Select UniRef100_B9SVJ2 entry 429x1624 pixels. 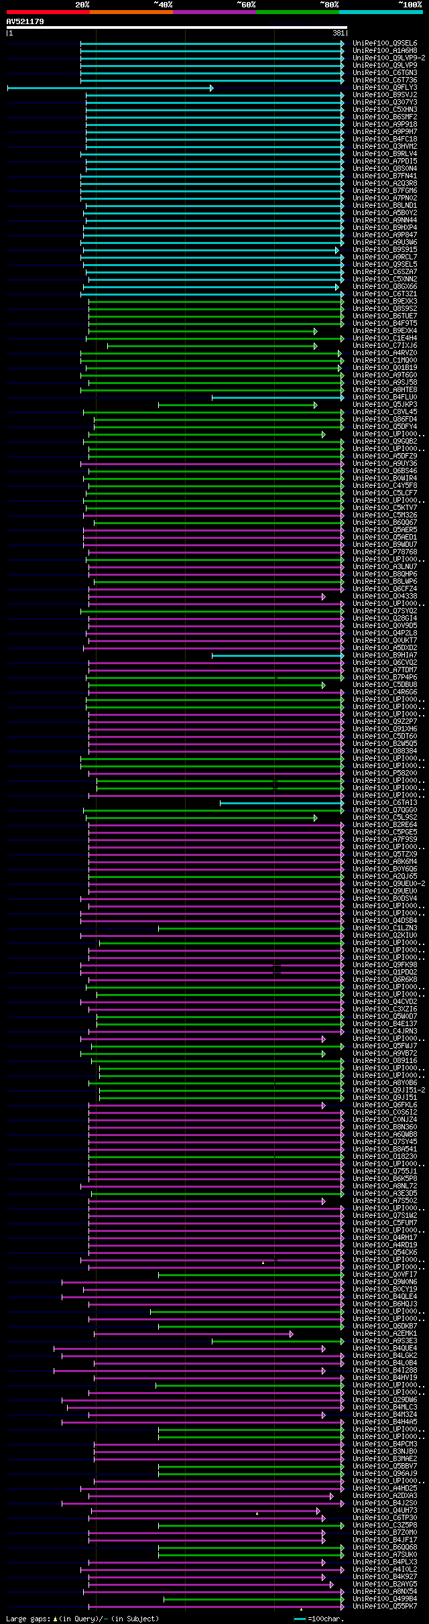tap(385, 95)
